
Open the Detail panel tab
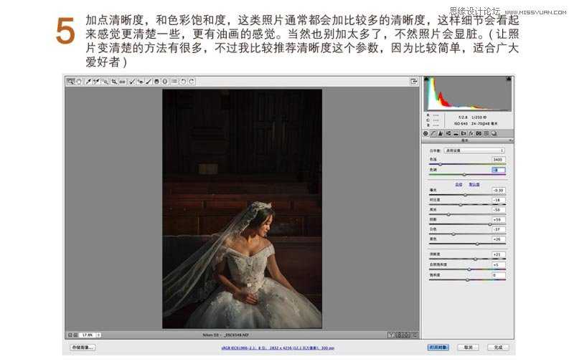pyautogui.click(x=441, y=133)
